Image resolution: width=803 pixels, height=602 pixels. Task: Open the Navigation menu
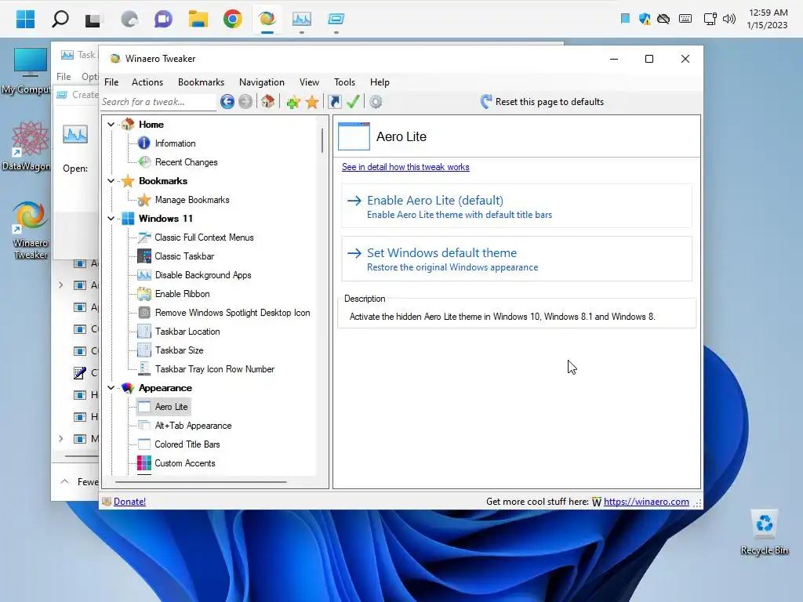pyautogui.click(x=262, y=82)
